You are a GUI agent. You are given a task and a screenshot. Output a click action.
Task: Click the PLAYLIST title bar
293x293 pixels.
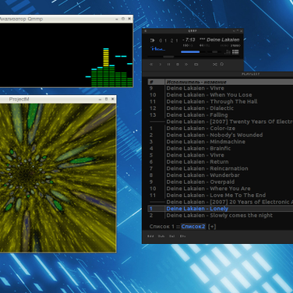coord(217,74)
